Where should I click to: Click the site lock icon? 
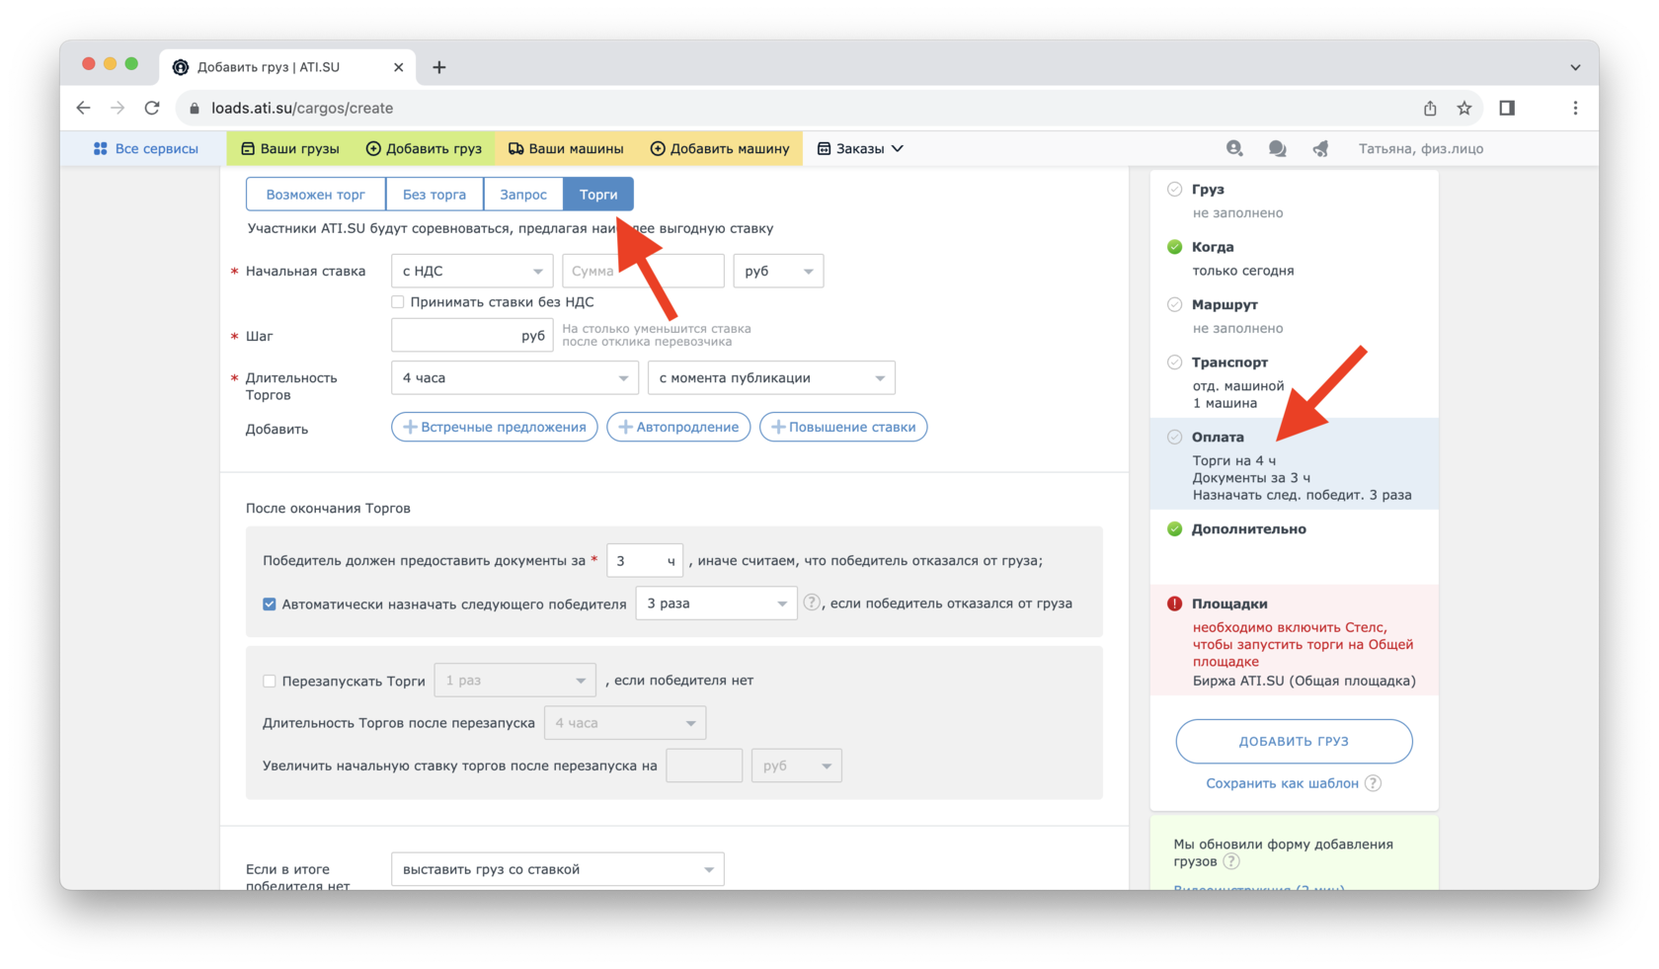coord(195,108)
